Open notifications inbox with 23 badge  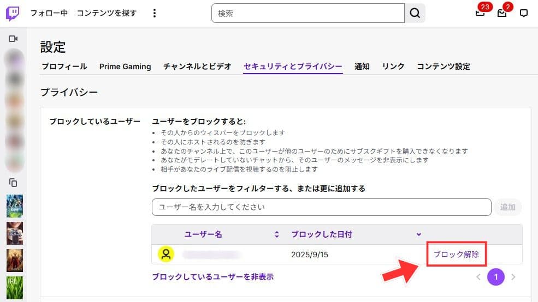coord(480,13)
